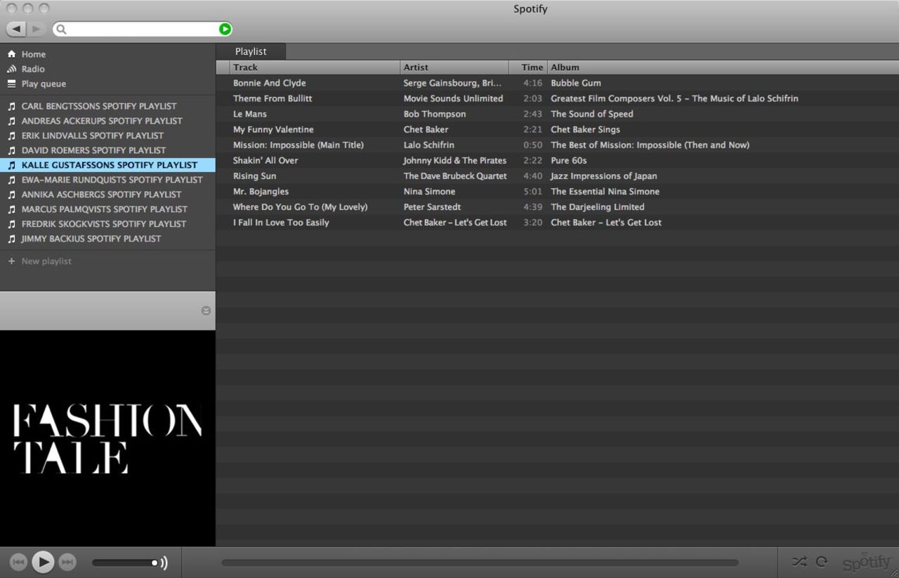Click the Home house icon
Screen dimensions: 899x578
click(x=11, y=54)
